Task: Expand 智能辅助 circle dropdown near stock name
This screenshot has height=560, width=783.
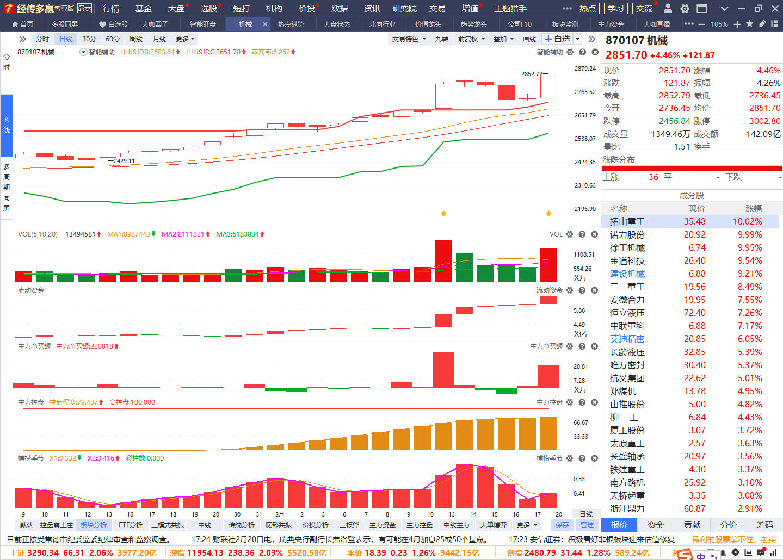Action: click(x=83, y=52)
